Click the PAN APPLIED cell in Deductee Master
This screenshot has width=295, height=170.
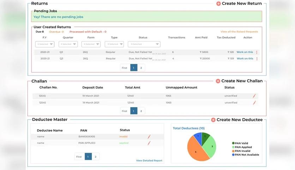pos(87,143)
